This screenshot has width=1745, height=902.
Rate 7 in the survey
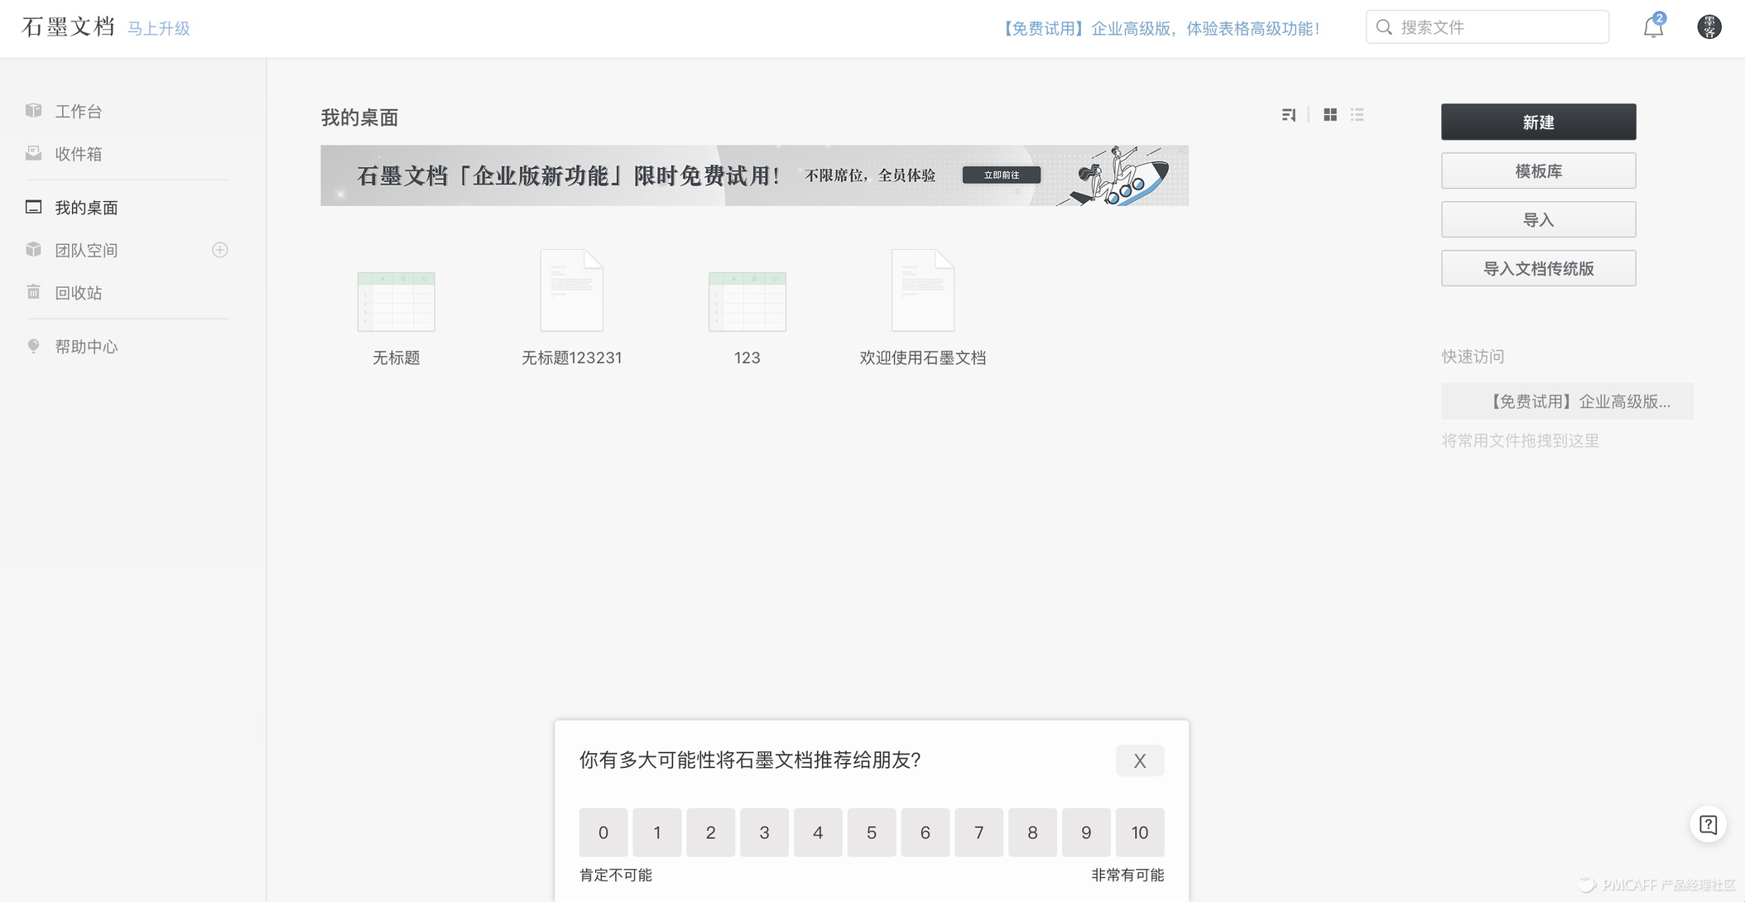click(x=978, y=832)
